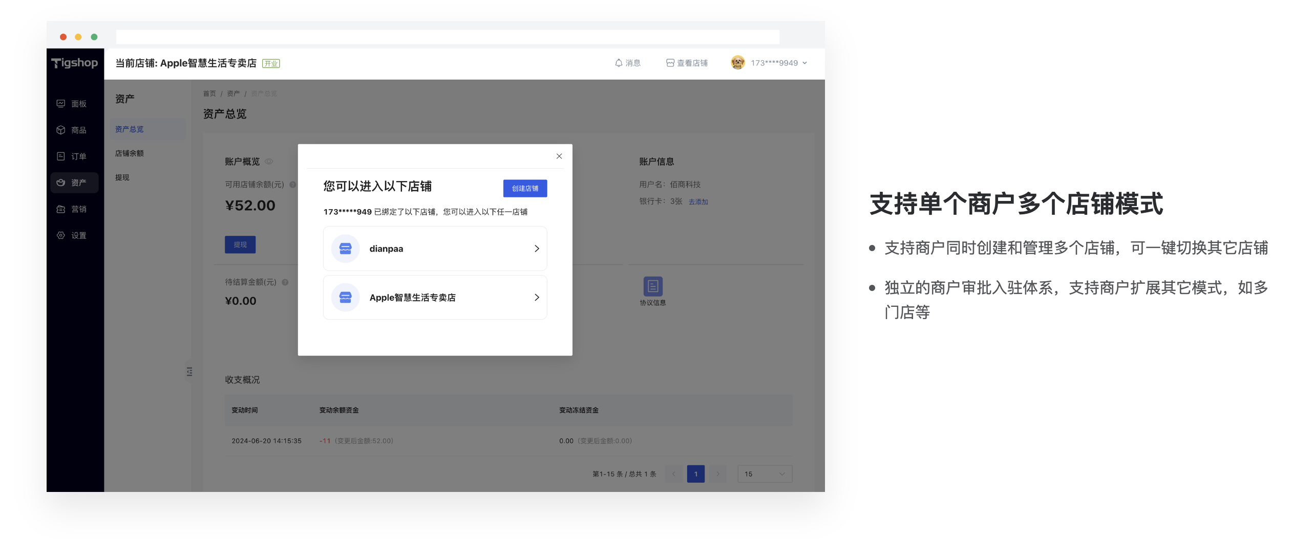Click the 2024-06-20 14:15:35 cell

(266, 441)
